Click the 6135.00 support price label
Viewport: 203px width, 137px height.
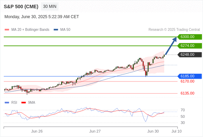(188, 93)
